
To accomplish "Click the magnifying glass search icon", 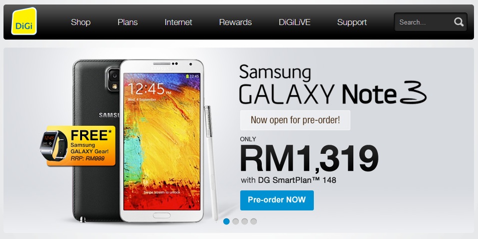I will (x=458, y=22).
